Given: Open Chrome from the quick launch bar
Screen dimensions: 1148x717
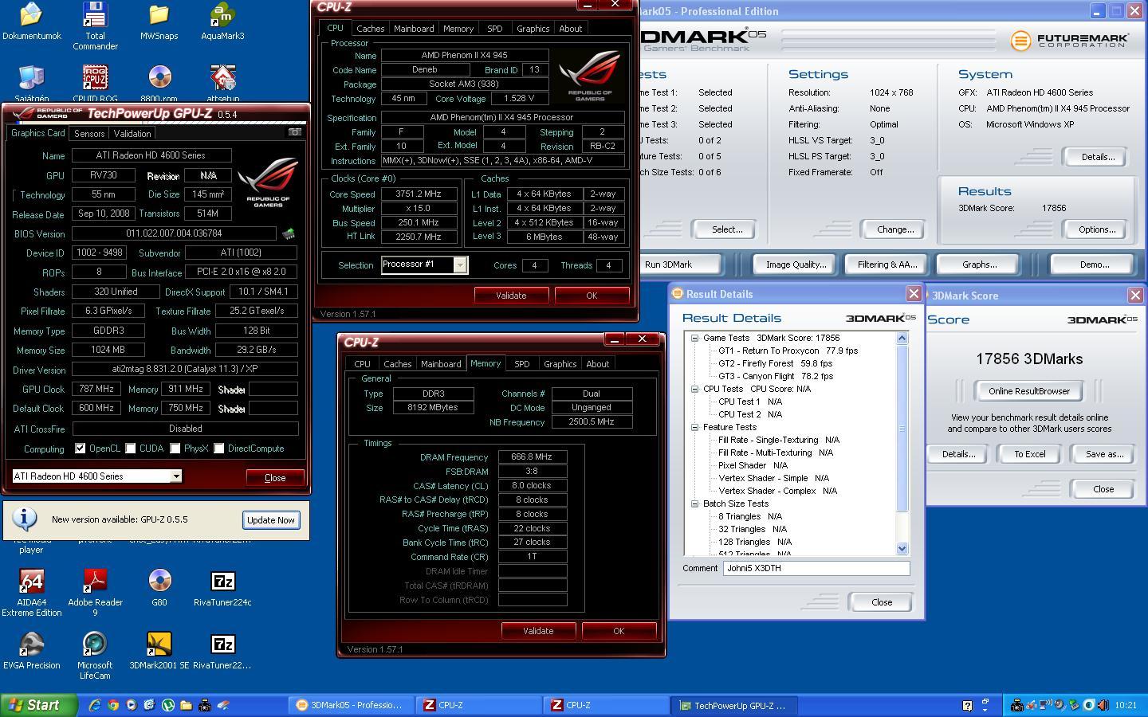Looking at the screenshot, I should (x=113, y=705).
